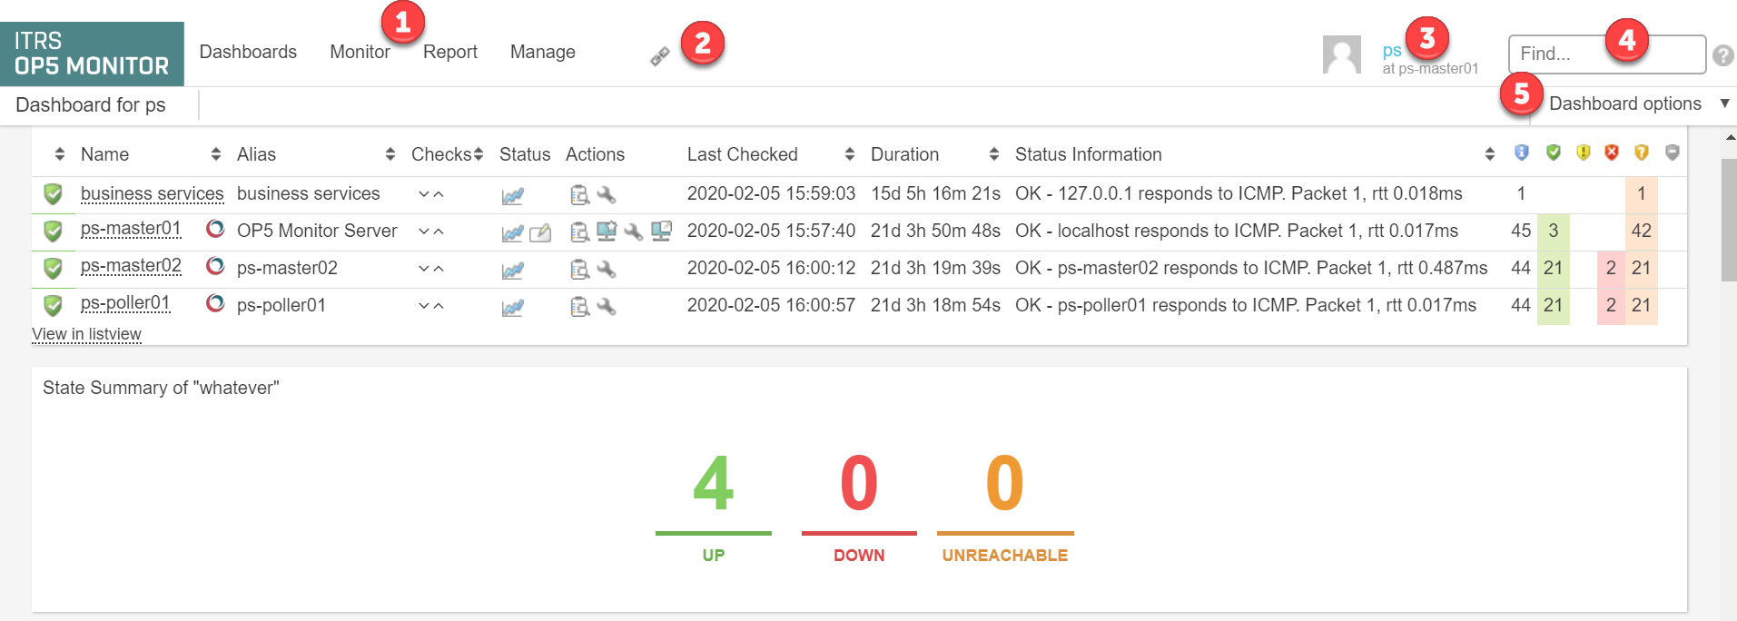Viewport: 1737px width, 621px height.
Task: Click the orange unknown shield column header
Action: [1642, 153]
